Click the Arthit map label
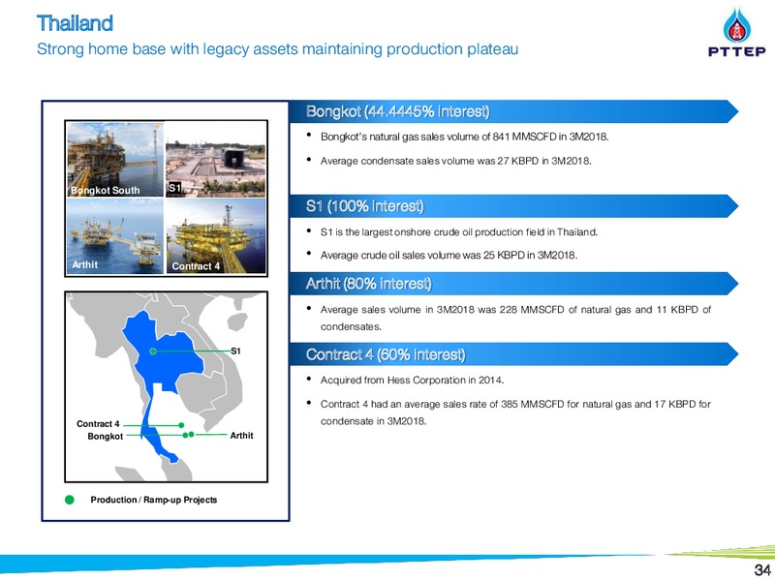 tap(241, 435)
